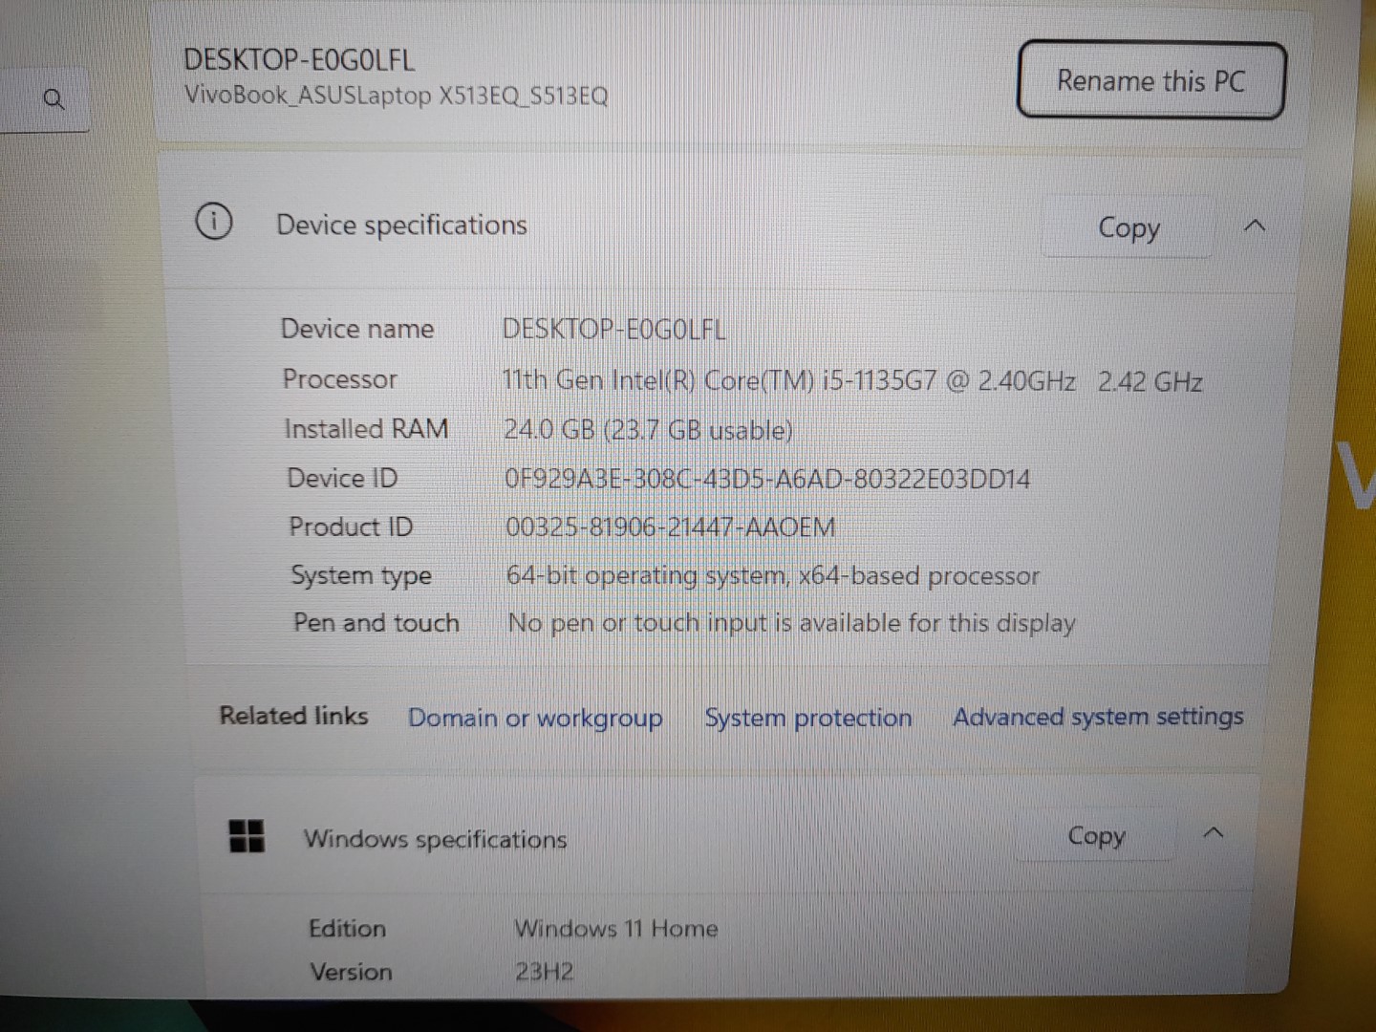The height and width of the screenshot is (1032, 1376).
Task: Select the 23H2 version value
Action: (x=545, y=972)
